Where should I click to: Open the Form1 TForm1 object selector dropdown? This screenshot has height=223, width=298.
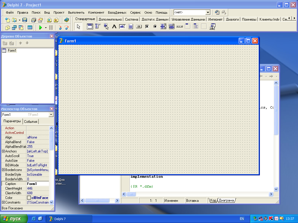point(51,114)
